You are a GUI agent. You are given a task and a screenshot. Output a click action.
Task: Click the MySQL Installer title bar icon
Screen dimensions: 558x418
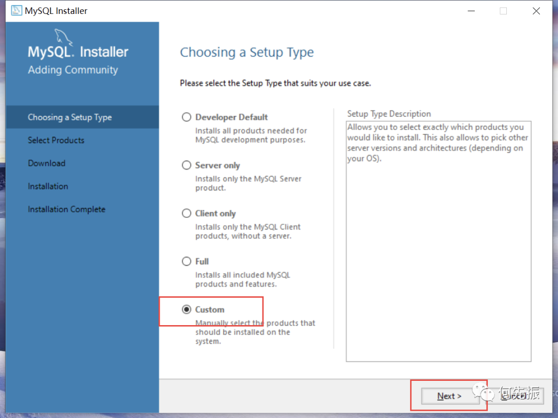click(17, 11)
